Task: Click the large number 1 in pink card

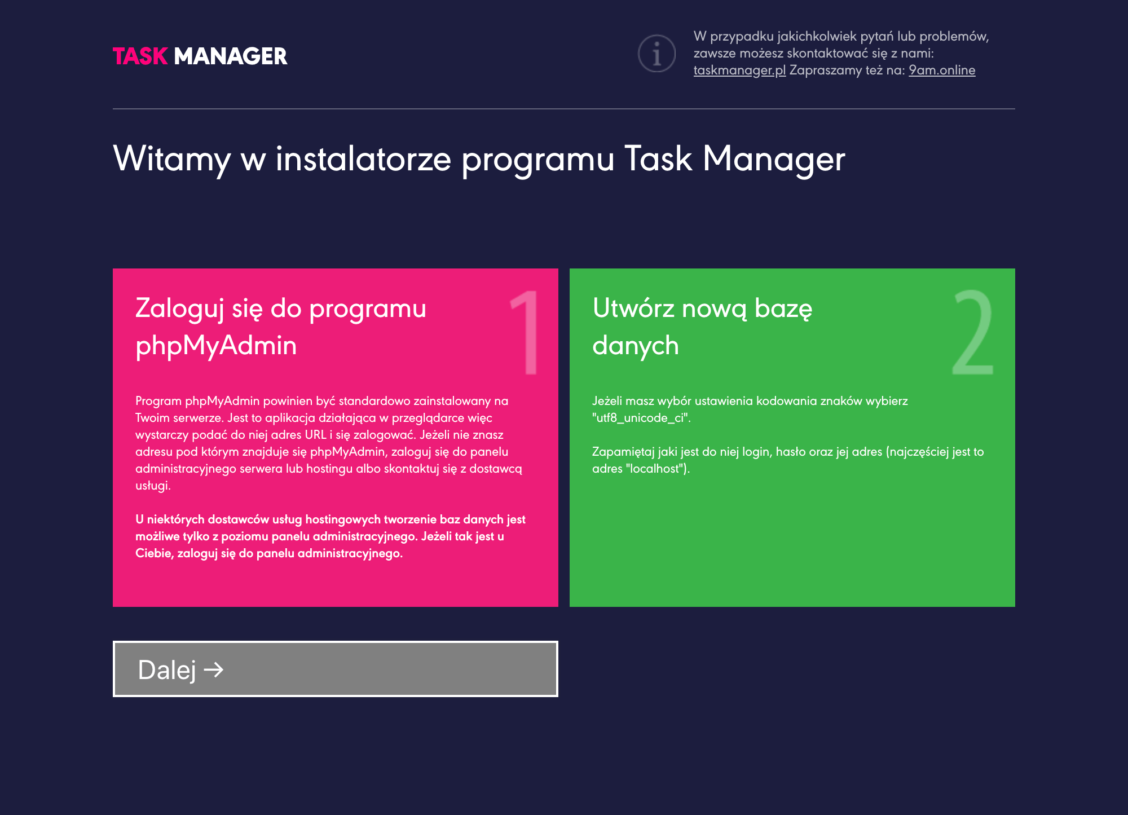Action: pyautogui.click(x=525, y=333)
